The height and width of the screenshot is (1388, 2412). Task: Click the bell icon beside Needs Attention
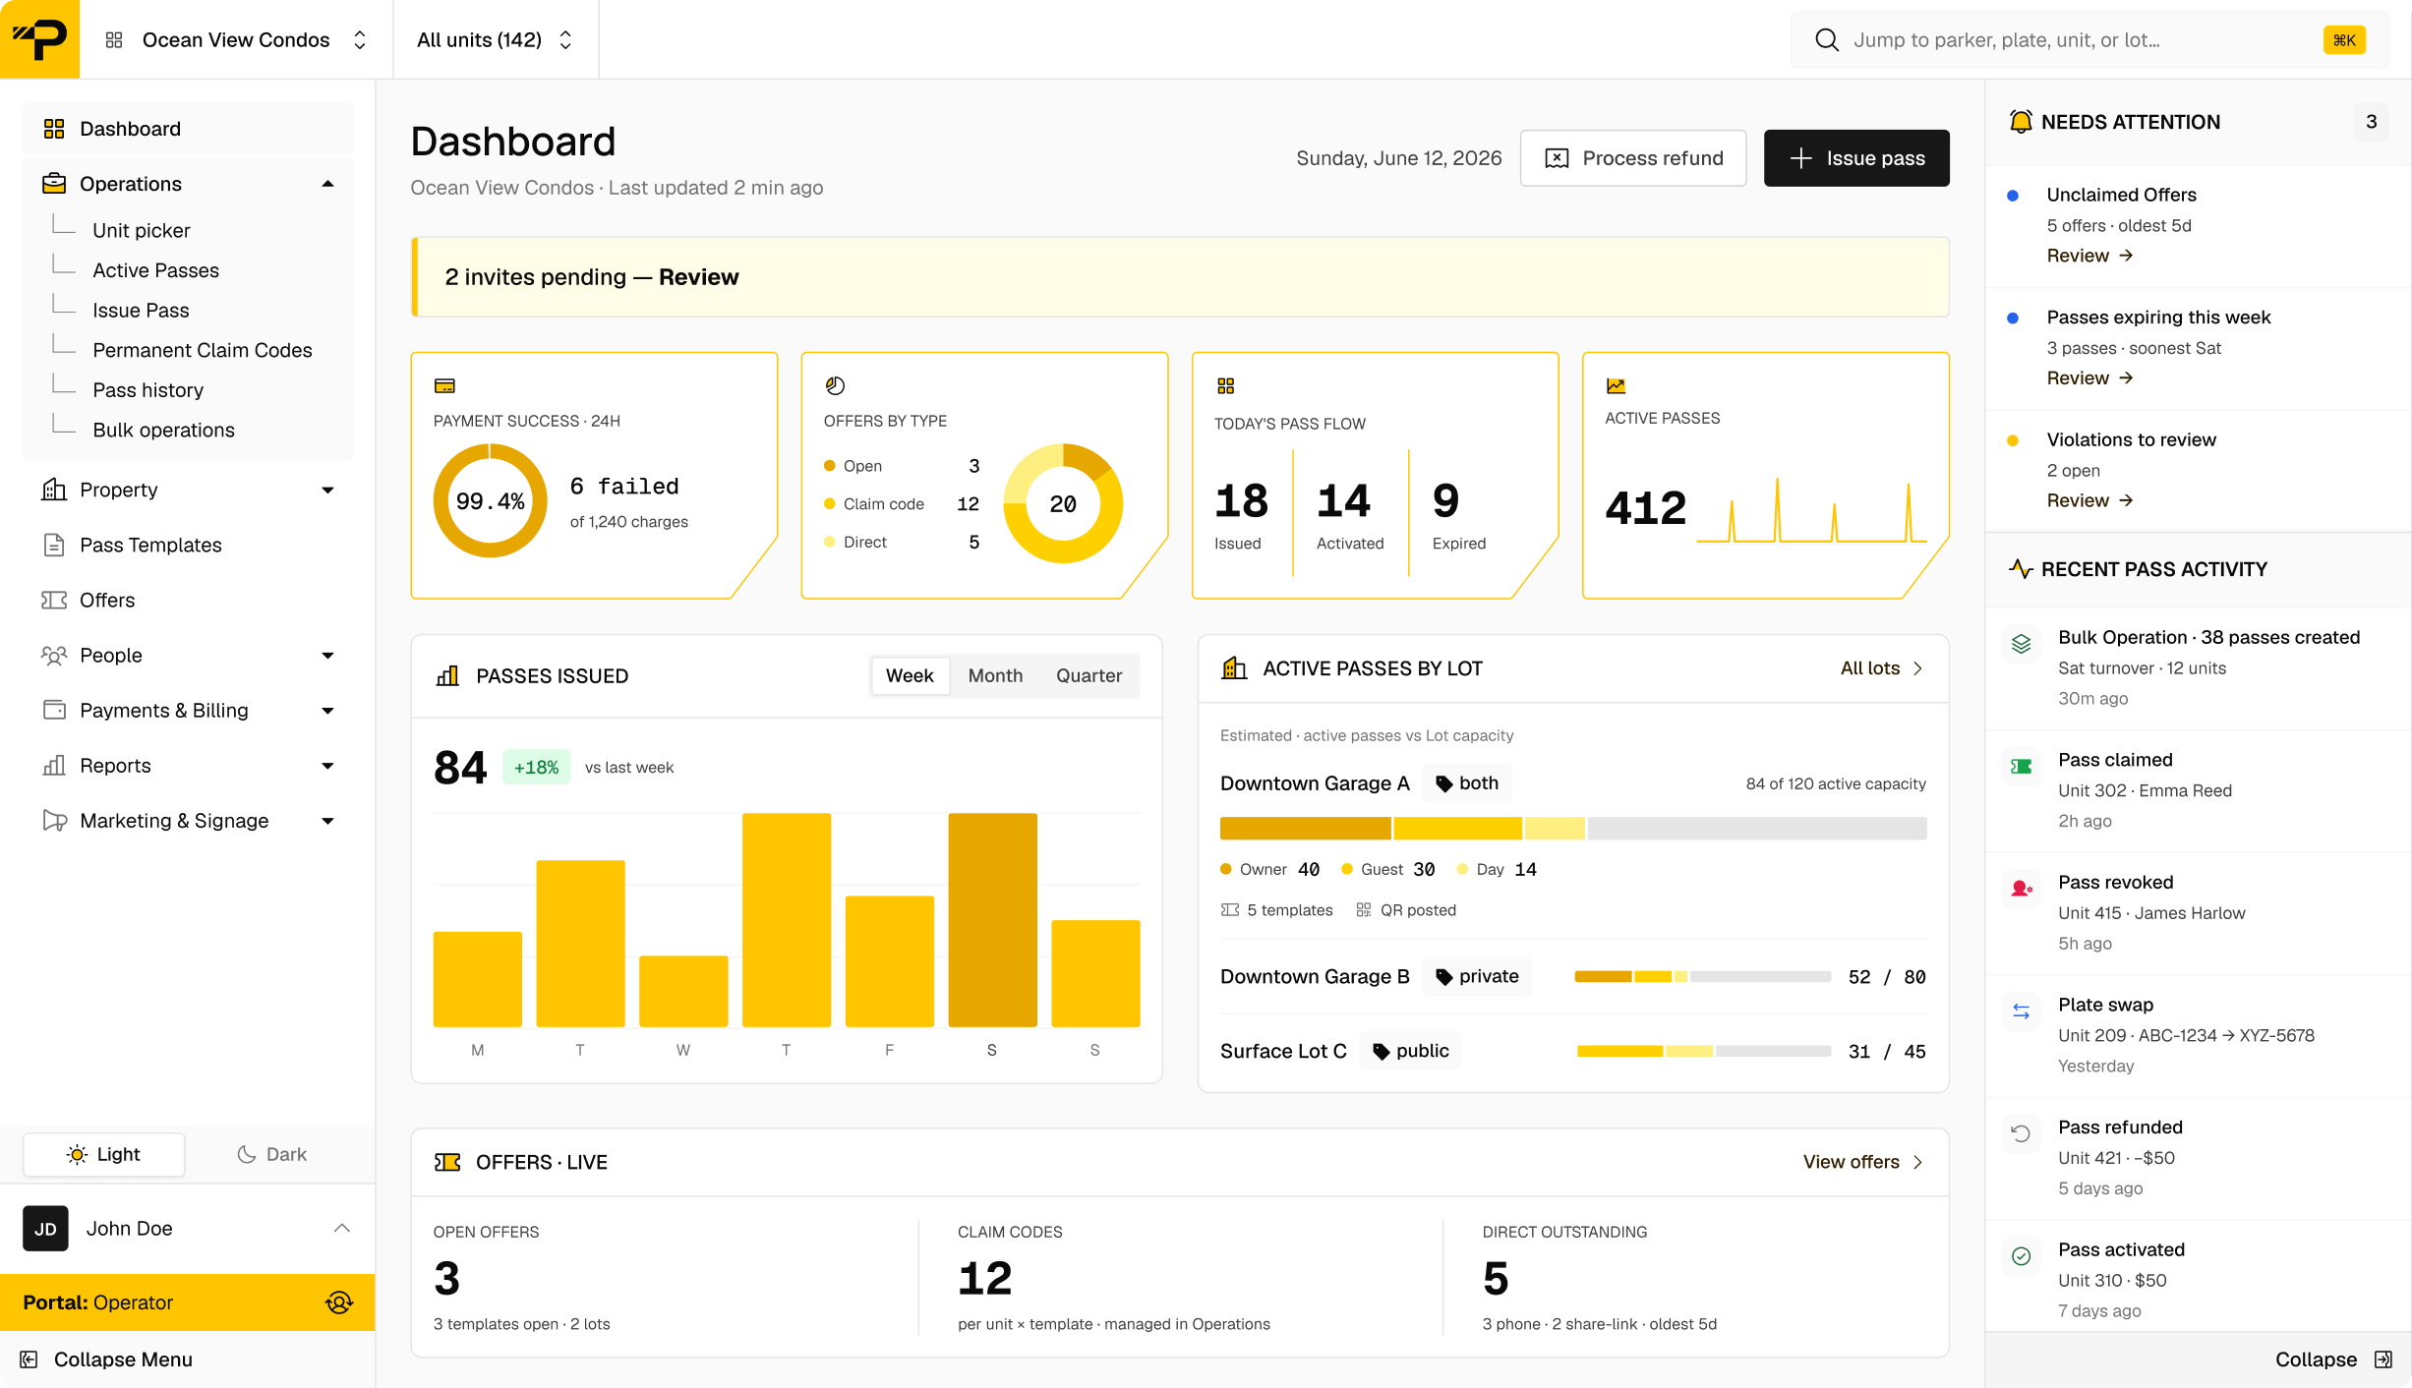tap(2021, 122)
